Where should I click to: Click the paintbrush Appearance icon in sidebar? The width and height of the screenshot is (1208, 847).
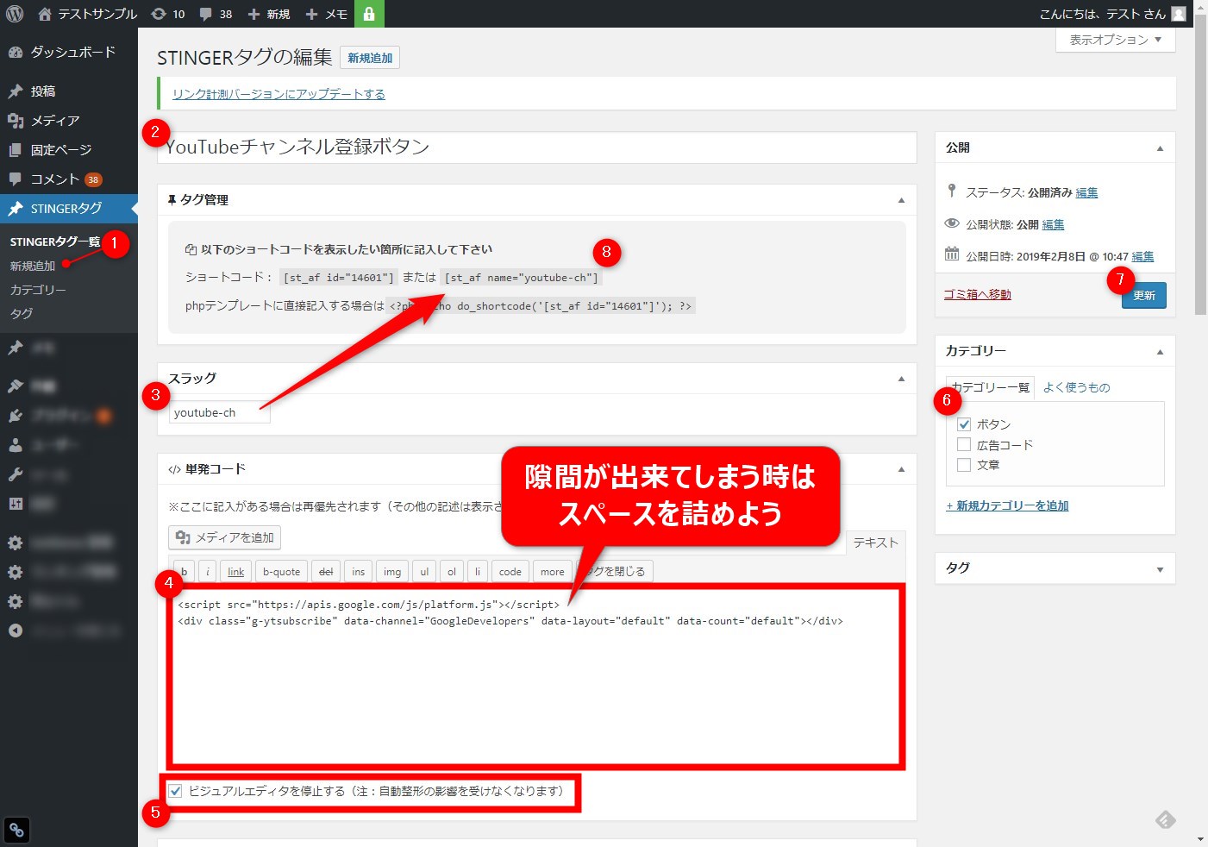[x=16, y=386]
